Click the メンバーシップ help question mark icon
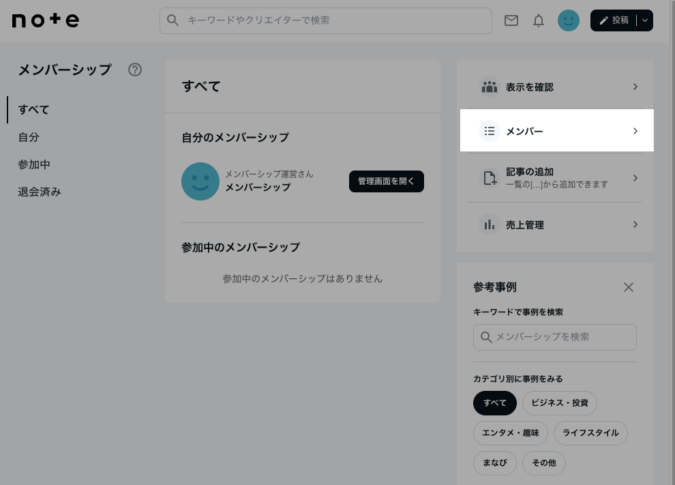Viewport: 675px width, 485px height. coord(135,70)
